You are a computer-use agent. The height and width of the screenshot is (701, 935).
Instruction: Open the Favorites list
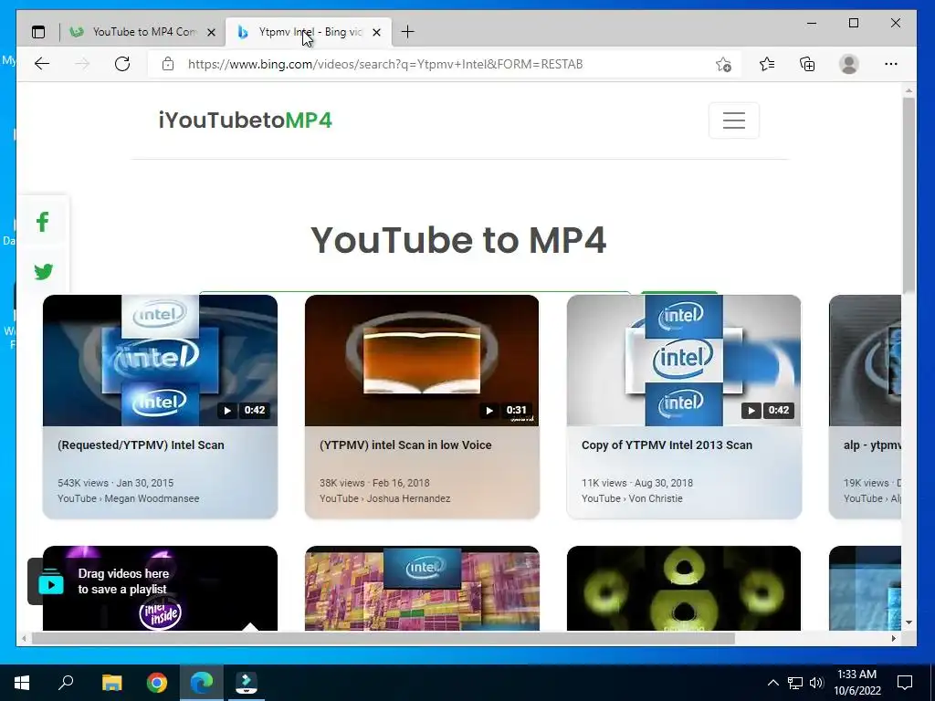tap(767, 64)
